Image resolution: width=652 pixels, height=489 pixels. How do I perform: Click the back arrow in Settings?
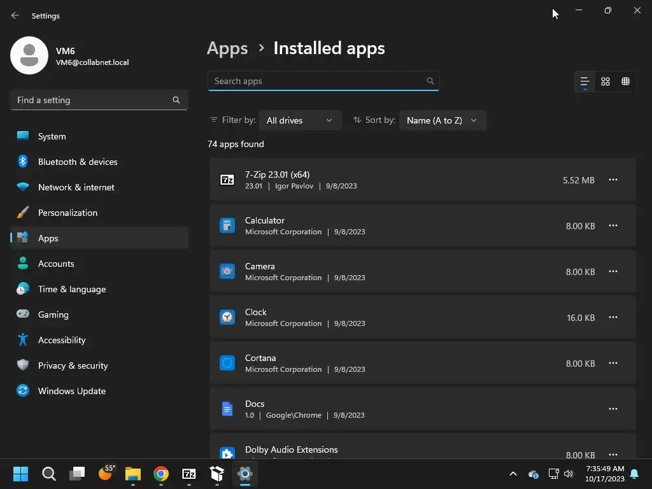coord(15,16)
